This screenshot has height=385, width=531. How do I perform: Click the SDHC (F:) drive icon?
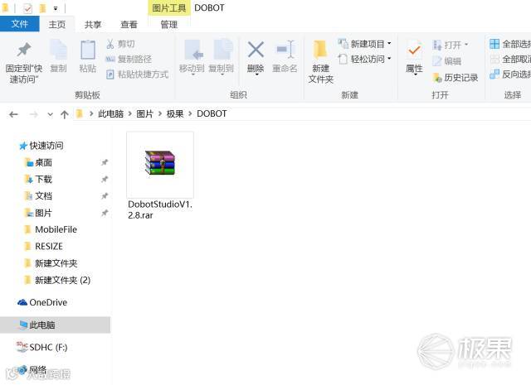click(22, 347)
